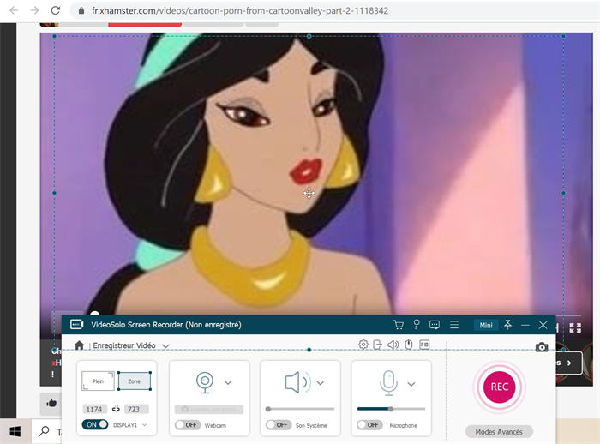Screen dimensions: 600x444
Task: Enable the Microphone toggle
Action: pyautogui.click(x=369, y=425)
